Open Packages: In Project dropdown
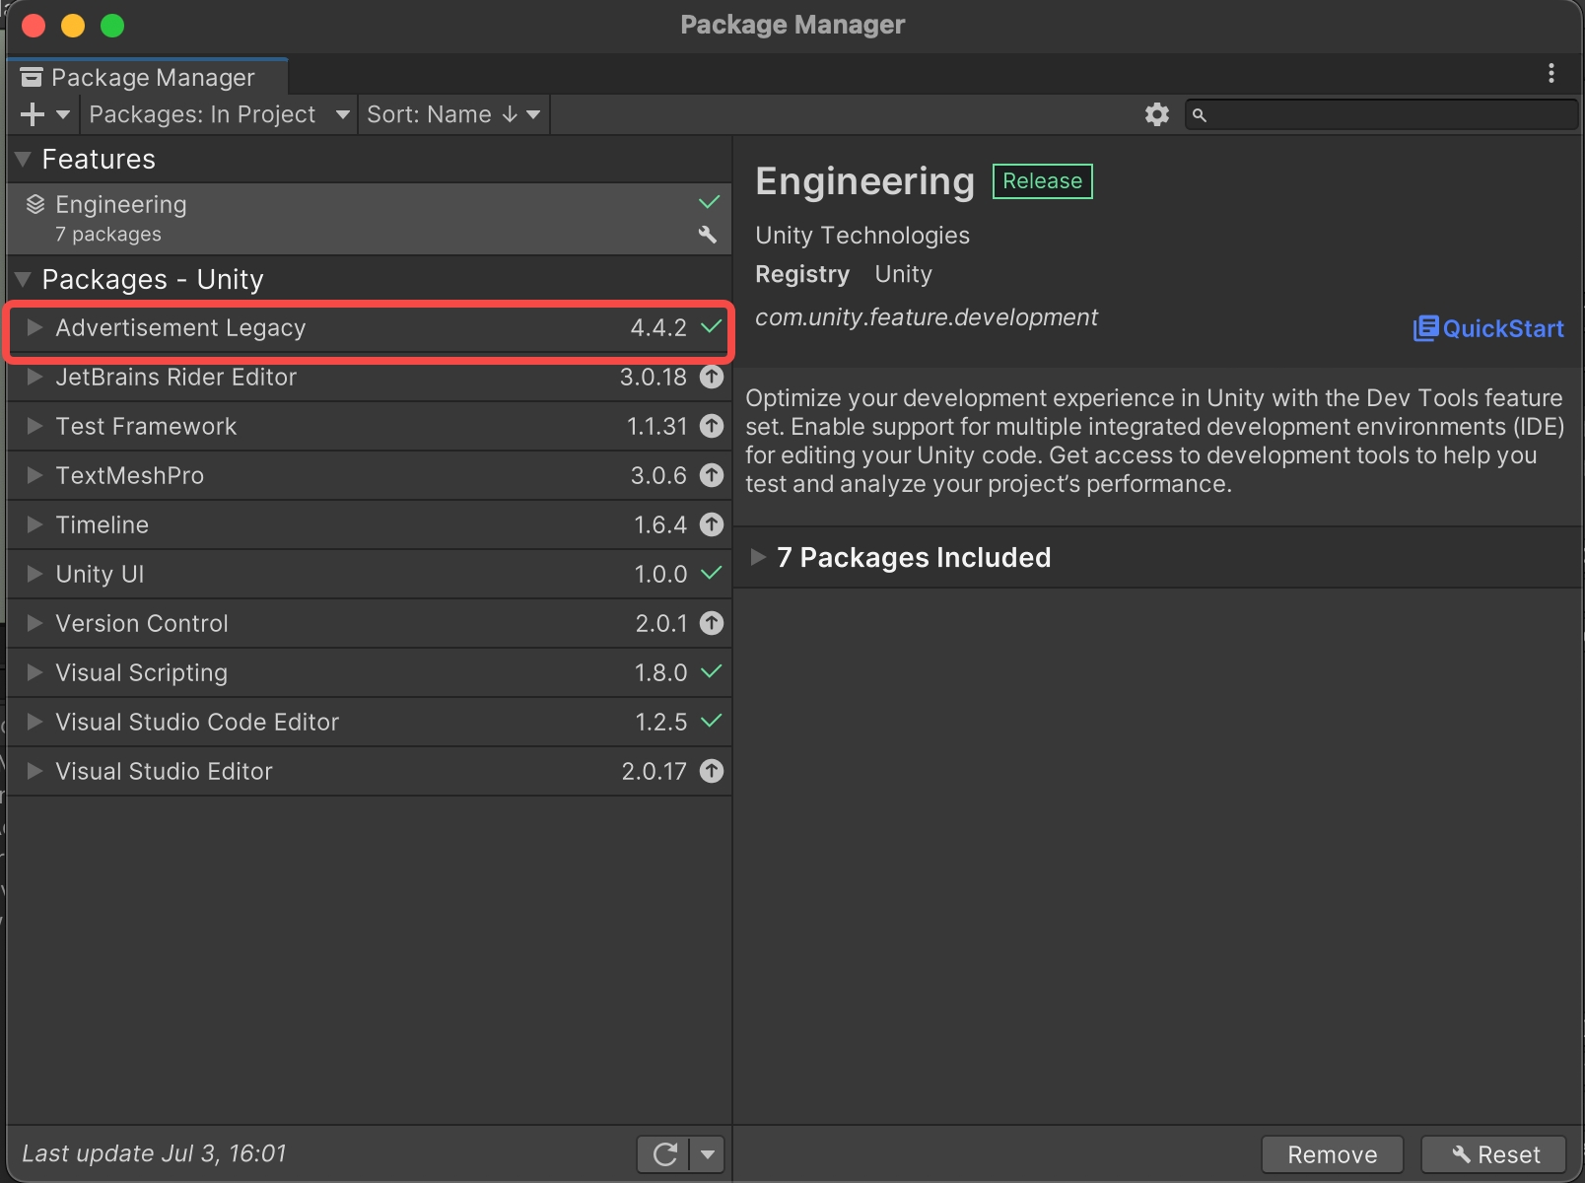The height and width of the screenshot is (1183, 1585). (x=219, y=114)
